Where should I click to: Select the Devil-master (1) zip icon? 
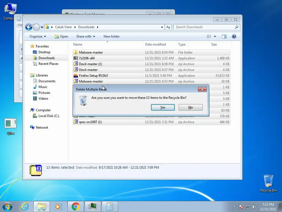click(x=75, y=64)
